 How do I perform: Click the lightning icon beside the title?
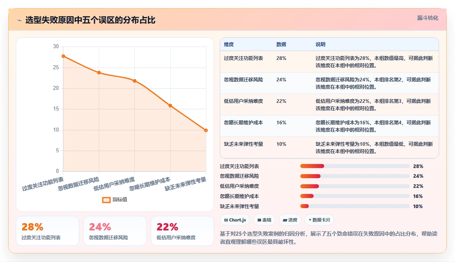pyautogui.click(x=19, y=20)
